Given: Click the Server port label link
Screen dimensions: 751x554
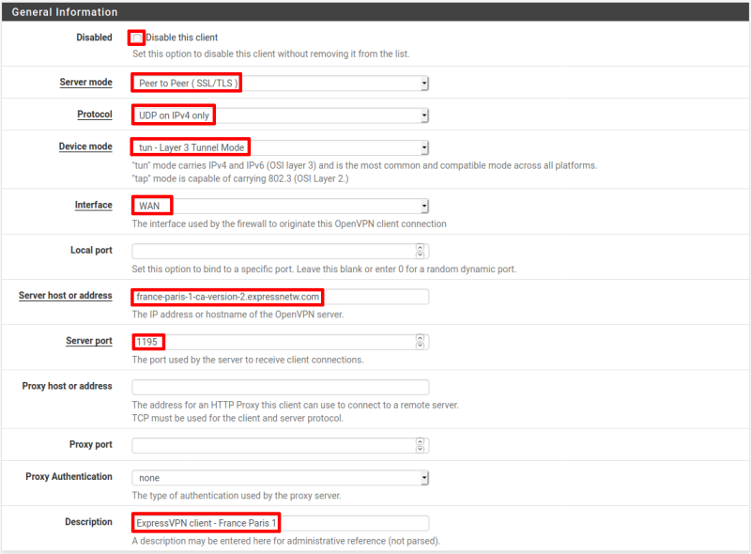Looking at the screenshot, I should tap(89, 341).
